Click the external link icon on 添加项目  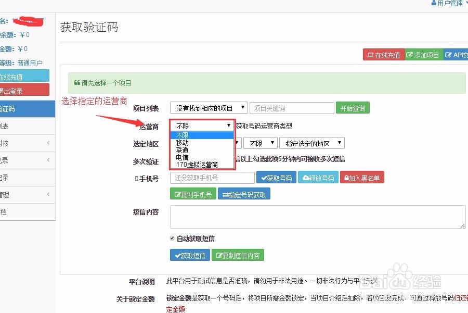pyautogui.click(x=409, y=54)
